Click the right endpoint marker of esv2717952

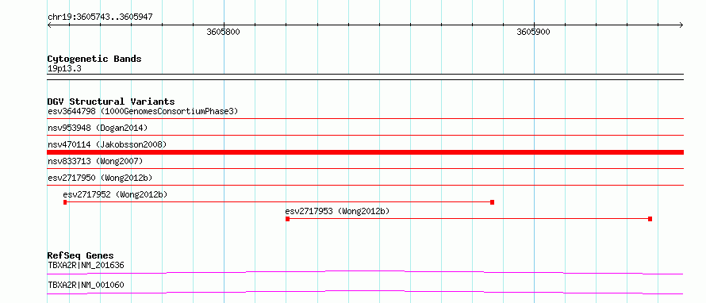[492, 202]
